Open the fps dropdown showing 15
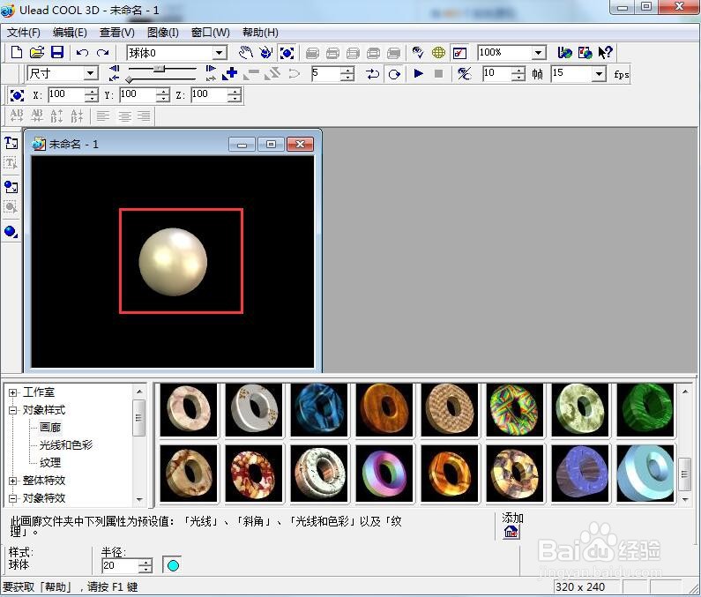Screen dimensions: 701x597 coord(599,74)
